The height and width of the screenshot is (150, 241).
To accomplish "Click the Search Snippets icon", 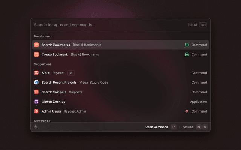I will (37, 92).
